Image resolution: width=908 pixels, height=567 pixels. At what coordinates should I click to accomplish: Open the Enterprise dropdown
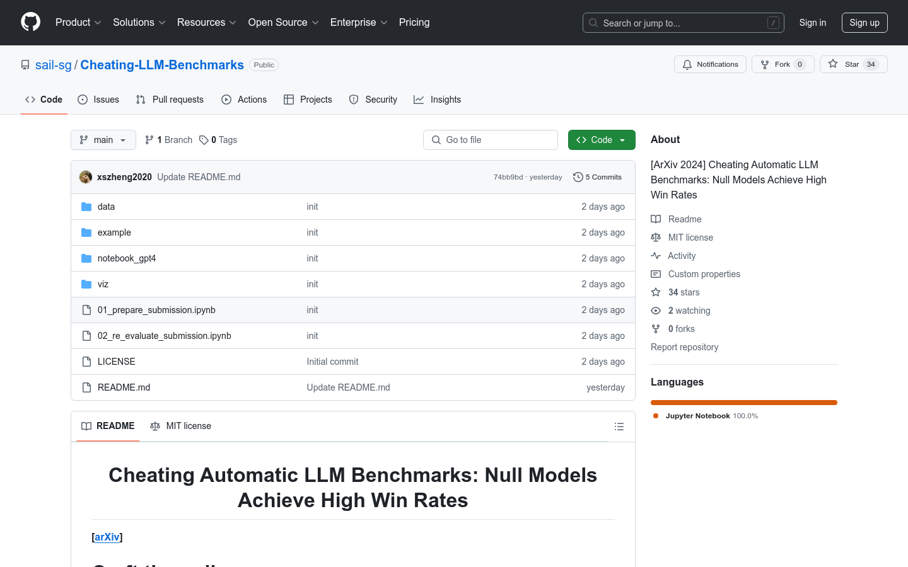coord(359,23)
